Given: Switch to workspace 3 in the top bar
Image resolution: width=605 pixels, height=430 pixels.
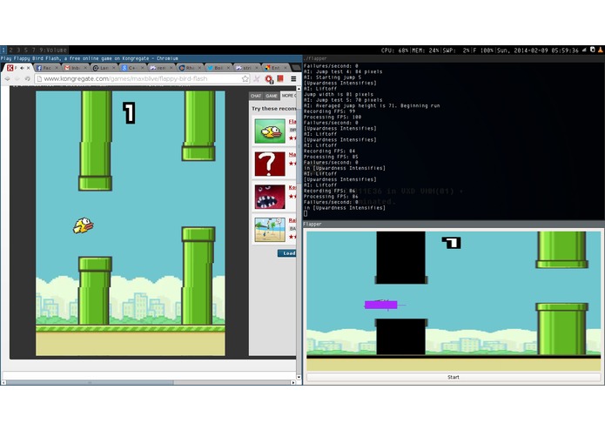Looking at the screenshot, I should [x=18, y=50].
